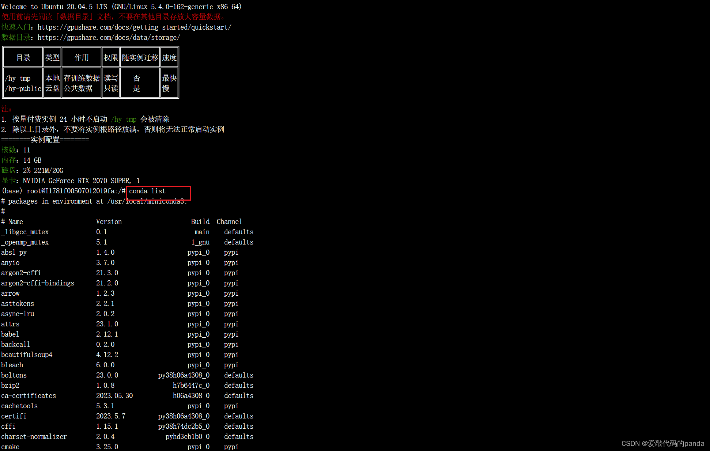710x451 pixels.
Task: Click the ca-certificates package row
Action: pyautogui.click(x=29, y=396)
